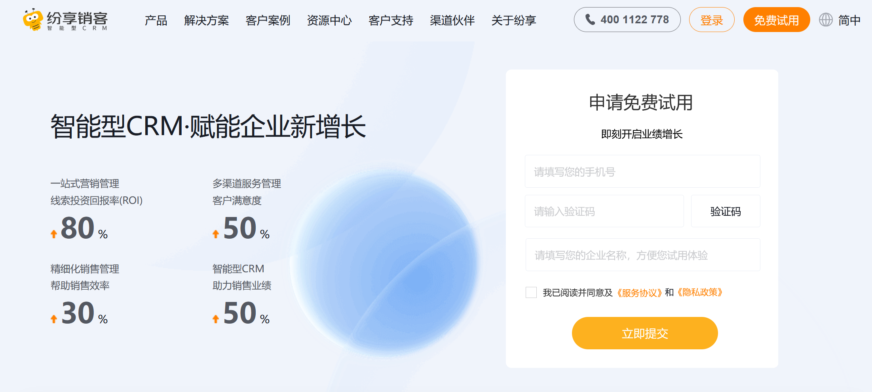Open the 简中 language selector

pyautogui.click(x=849, y=20)
